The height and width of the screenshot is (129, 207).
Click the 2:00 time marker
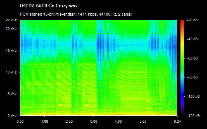click(x=69, y=121)
